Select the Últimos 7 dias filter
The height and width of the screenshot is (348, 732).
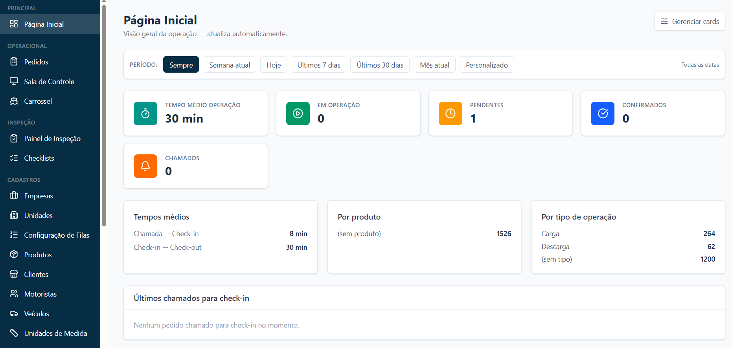click(x=318, y=65)
